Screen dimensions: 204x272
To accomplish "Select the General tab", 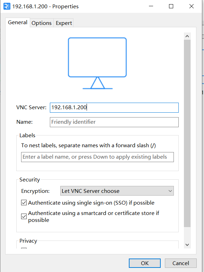I will pyautogui.click(x=18, y=22).
